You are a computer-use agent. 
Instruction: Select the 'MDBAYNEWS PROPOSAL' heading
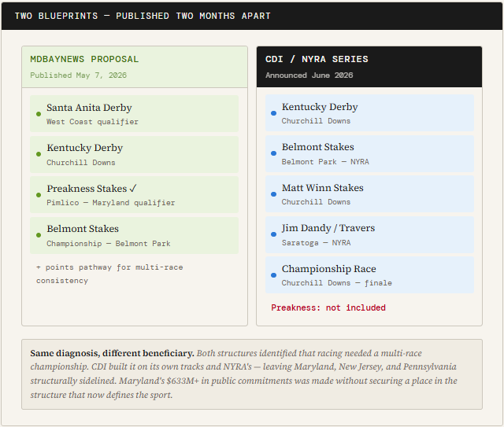pos(84,59)
